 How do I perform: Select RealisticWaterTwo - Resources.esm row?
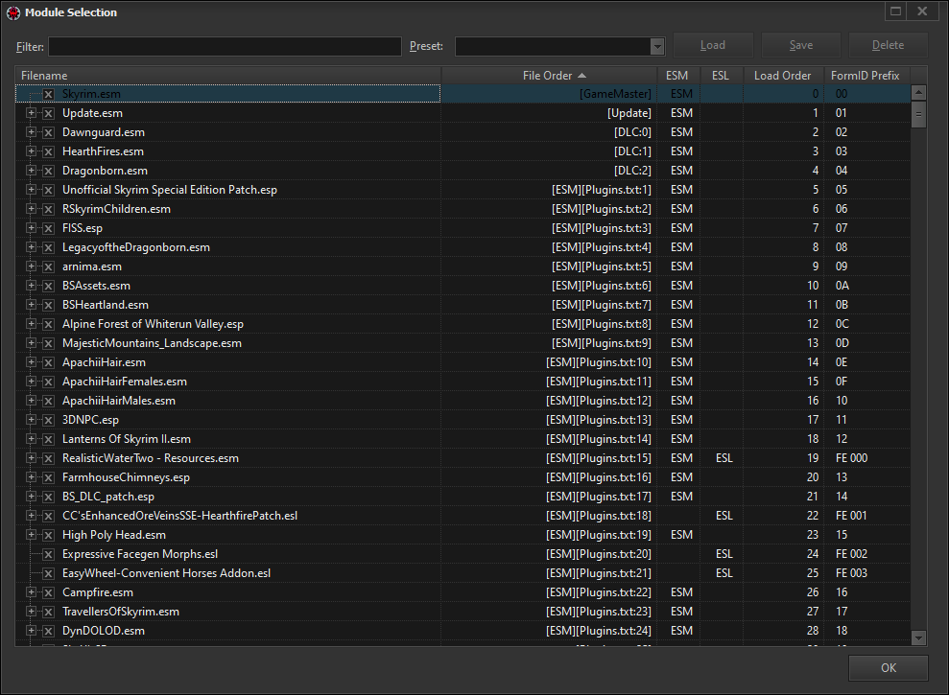tap(463, 458)
